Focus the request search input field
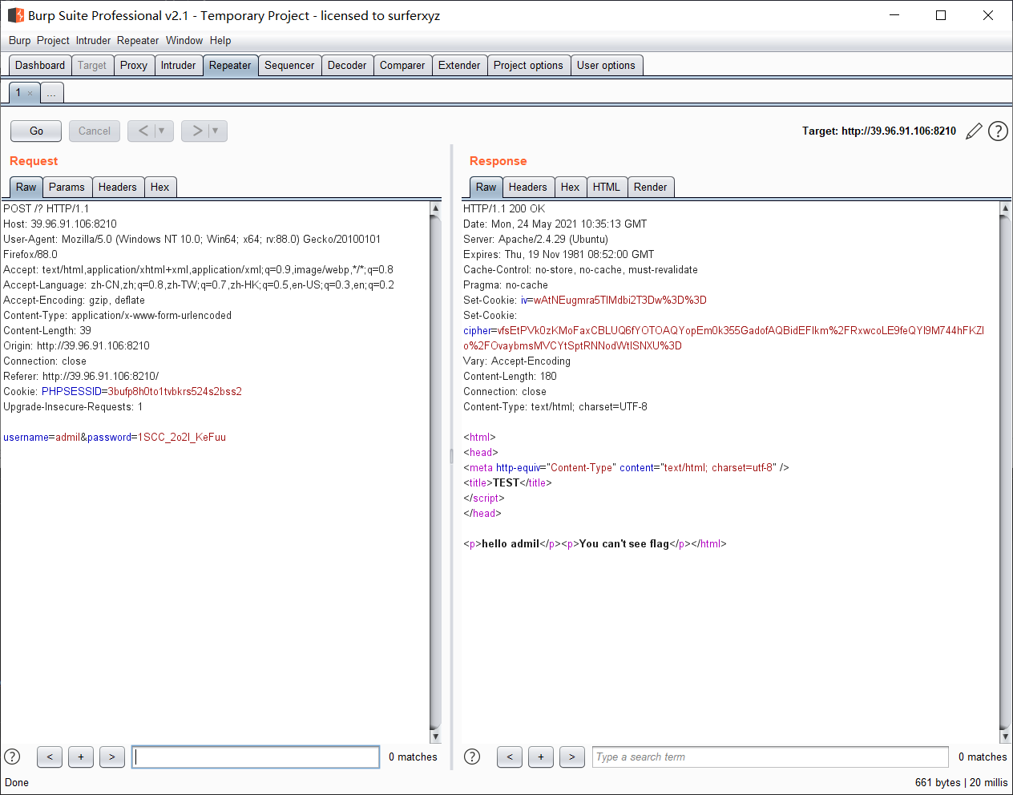1013x795 pixels. point(256,757)
